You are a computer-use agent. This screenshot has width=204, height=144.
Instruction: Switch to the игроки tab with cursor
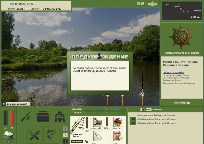pos(146,109)
